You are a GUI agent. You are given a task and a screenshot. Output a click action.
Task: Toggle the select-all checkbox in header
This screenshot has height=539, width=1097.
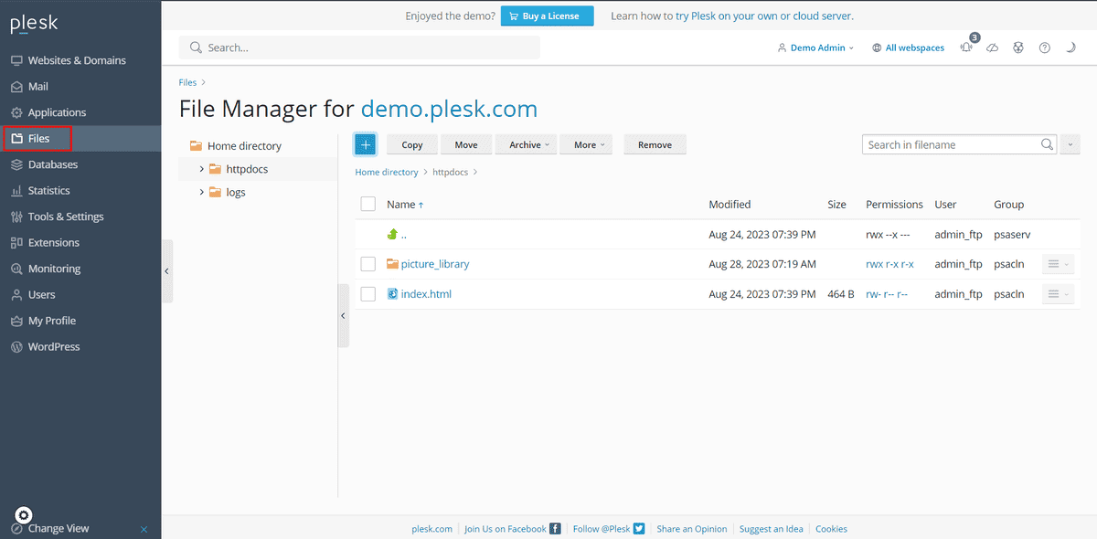(x=367, y=205)
